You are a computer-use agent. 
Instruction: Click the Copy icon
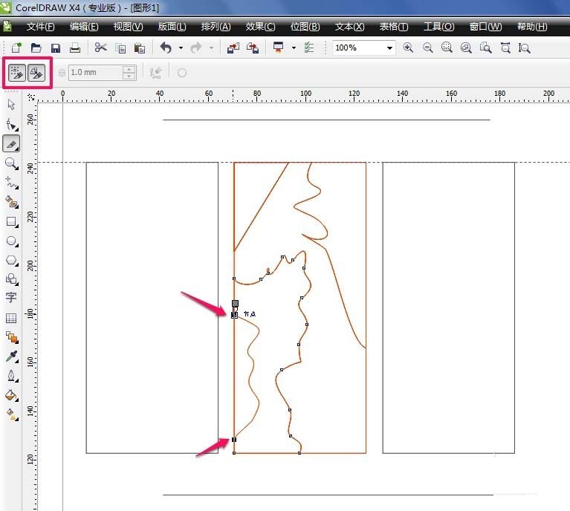120,48
